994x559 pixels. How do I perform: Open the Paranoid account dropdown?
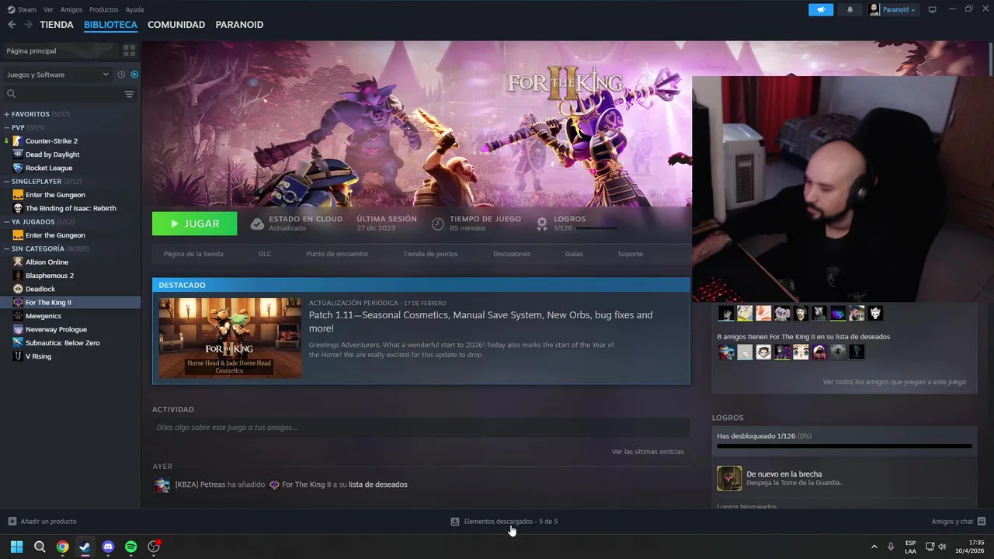coord(892,9)
